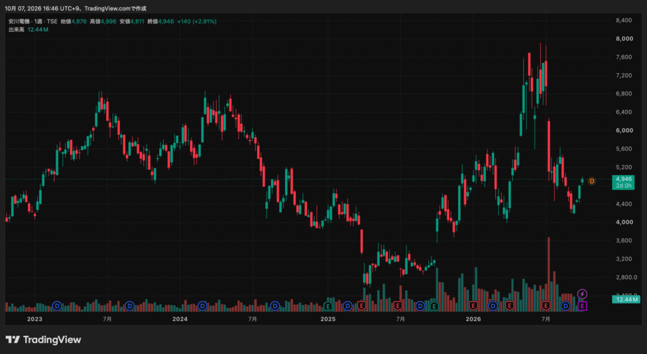
Task: Click the 5,200 price axis label
Action: tap(624, 167)
